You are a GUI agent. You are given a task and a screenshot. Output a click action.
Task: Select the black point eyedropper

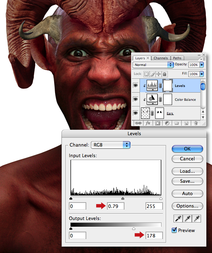click(x=178, y=219)
